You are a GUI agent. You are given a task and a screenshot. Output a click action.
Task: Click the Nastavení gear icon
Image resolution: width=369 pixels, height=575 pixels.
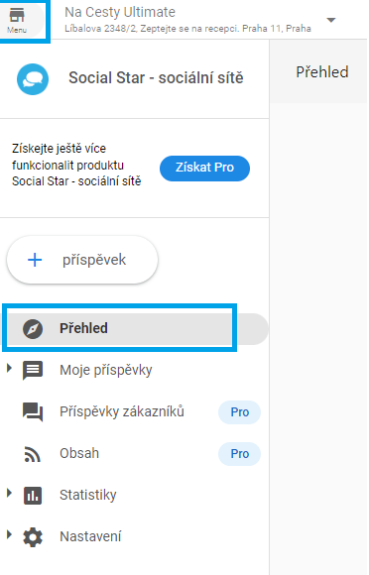point(33,537)
